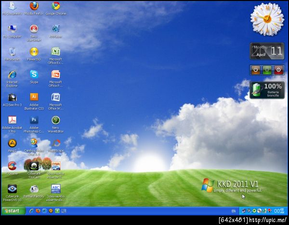289x225 pixels.
Task: Click the 100% battery gadget
Action: [x=267, y=90]
